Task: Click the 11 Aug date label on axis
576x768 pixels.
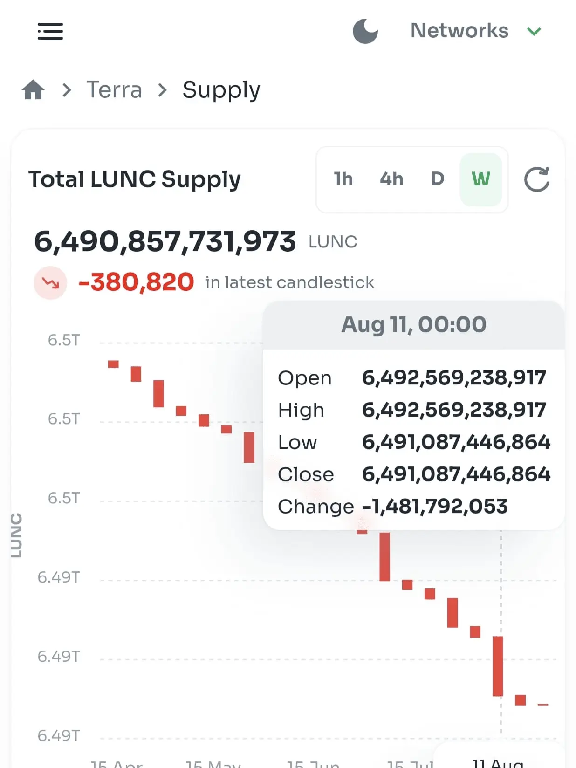Action: (x=498, y=762)
